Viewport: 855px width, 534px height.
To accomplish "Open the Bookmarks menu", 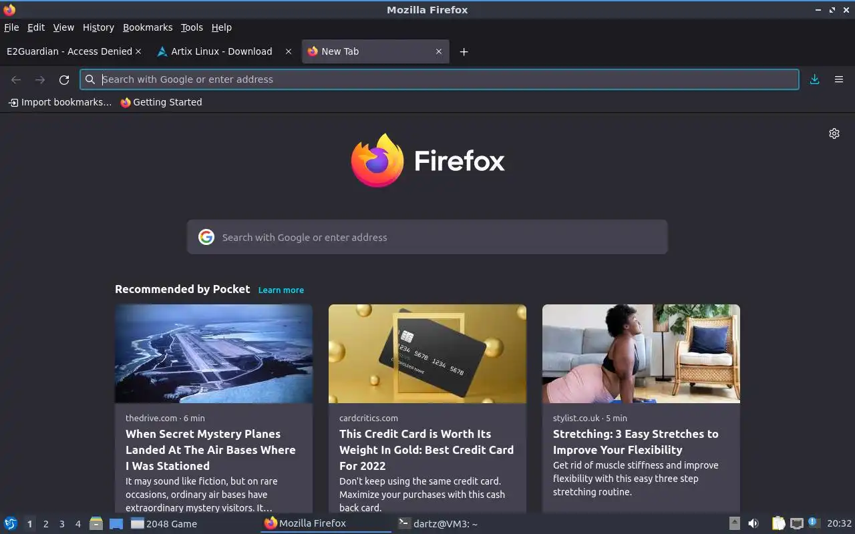I will [148, 27].
